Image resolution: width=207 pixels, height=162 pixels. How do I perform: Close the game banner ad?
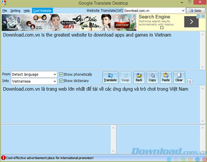pyautogui.click(x=134, y=16)
